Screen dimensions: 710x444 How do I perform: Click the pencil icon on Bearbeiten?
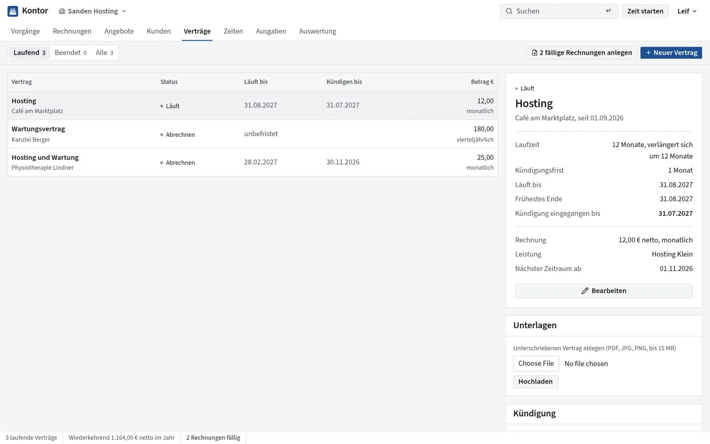pos(585,291)
